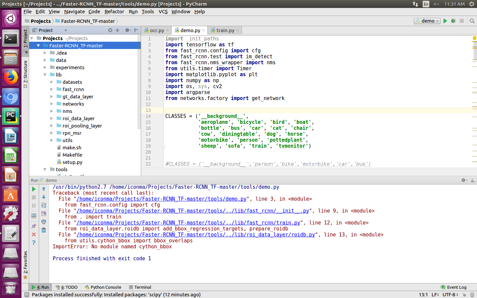477x298 pixels.
Task: Open Run panel settings gear
Action: point(464,180)
